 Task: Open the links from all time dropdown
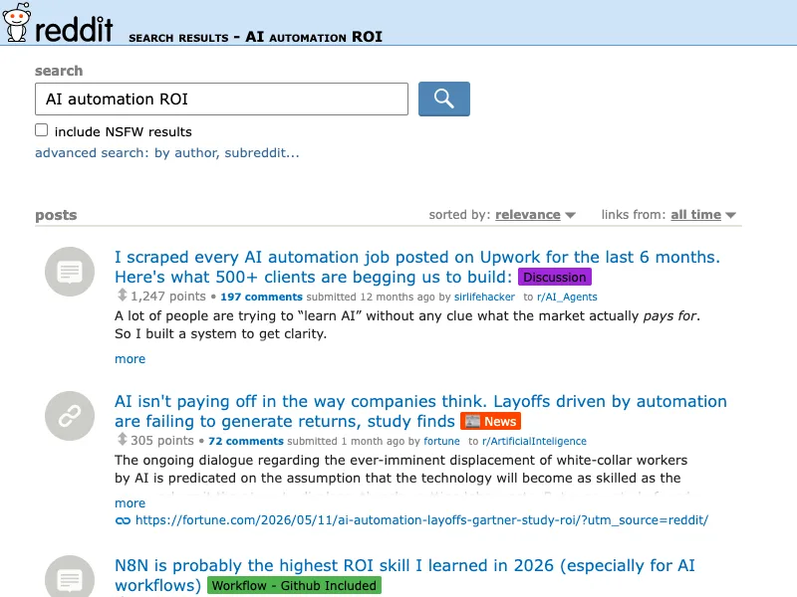703,215
